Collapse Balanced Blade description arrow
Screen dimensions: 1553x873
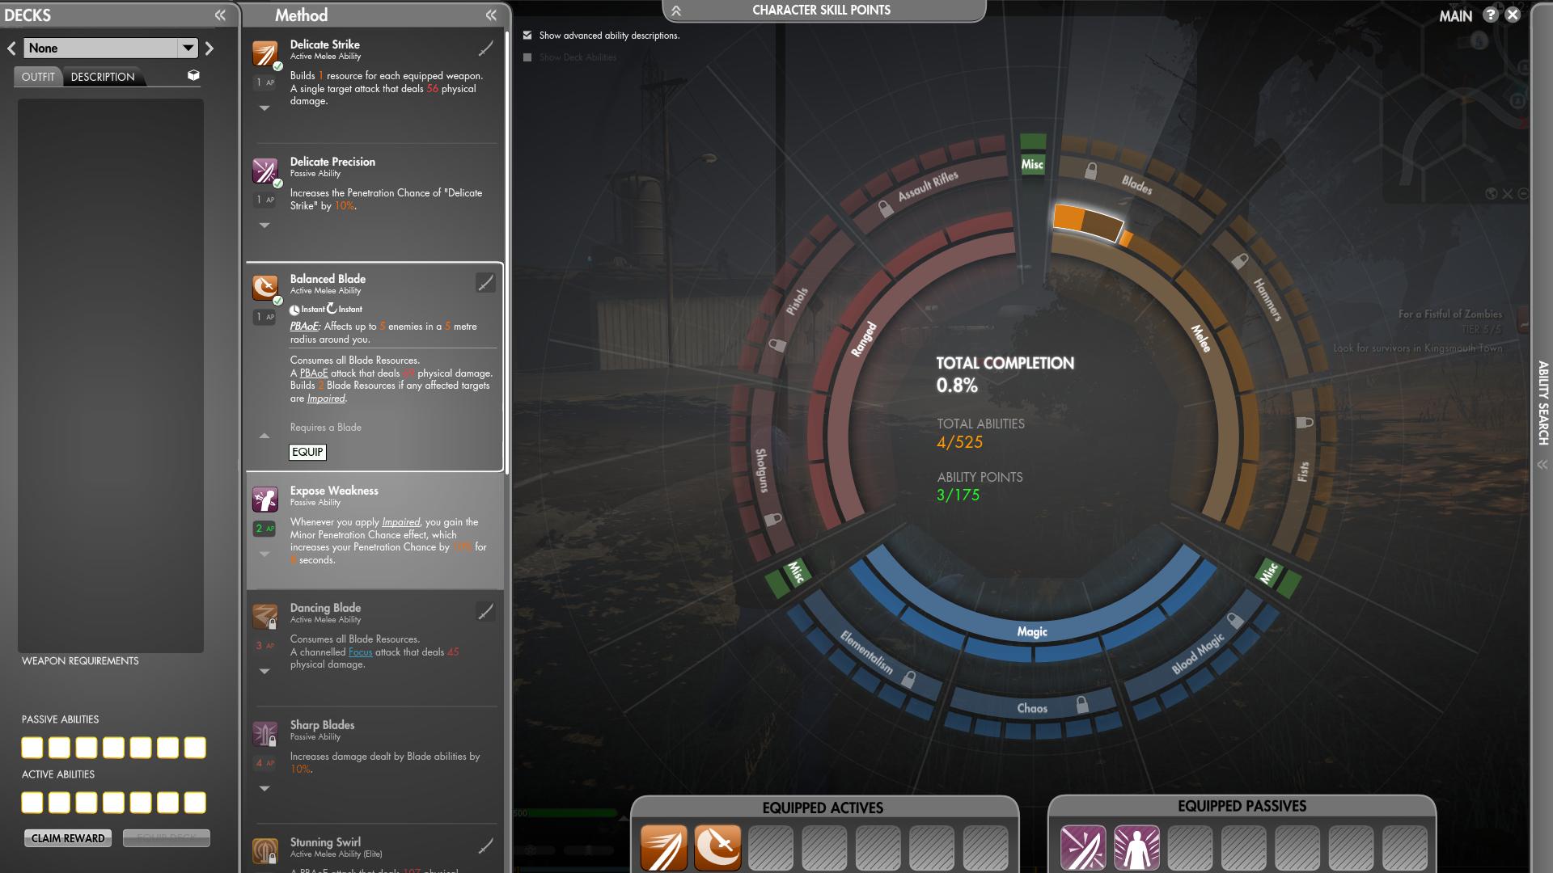tap(264, 436)
